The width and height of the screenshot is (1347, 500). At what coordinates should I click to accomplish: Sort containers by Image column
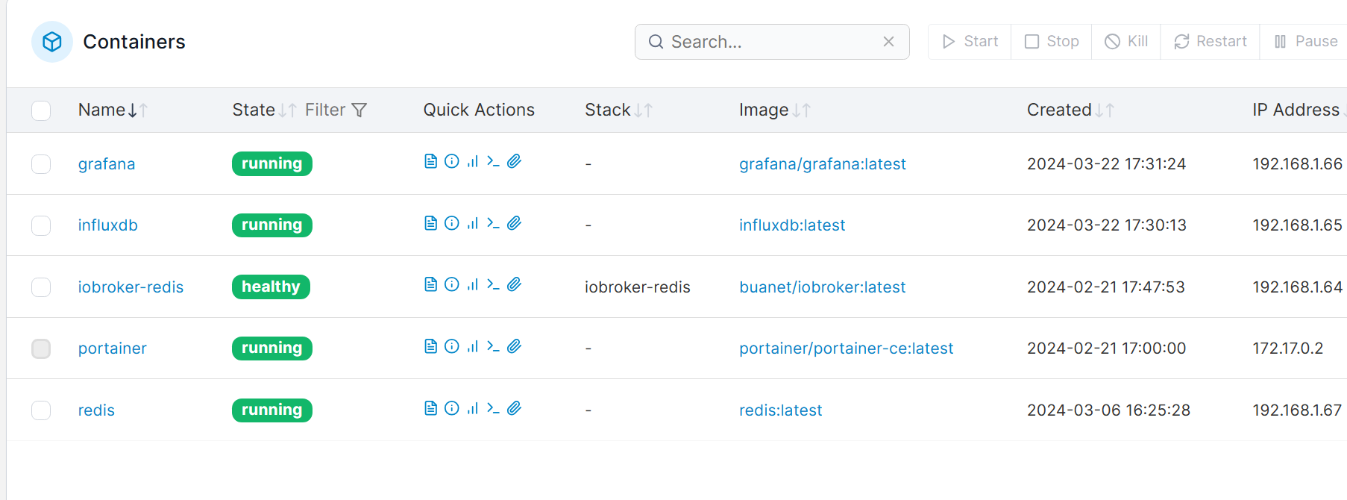(x=774, y=110)
